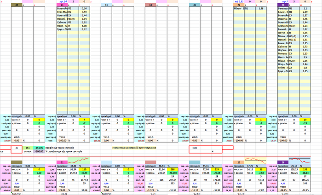Select odds 1,05 in sector 28 Труа row
The height and width of the screenshot is (195, 322).
305,71
